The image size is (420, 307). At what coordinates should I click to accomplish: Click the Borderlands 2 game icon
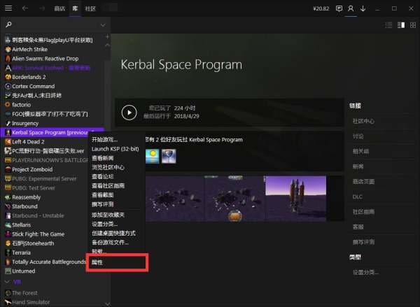coord(8,77)
